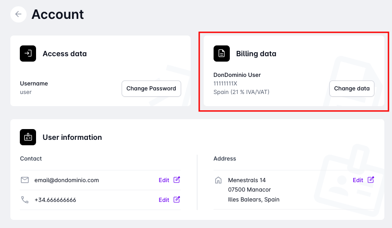Click the Access data login icon

[28, 54]
